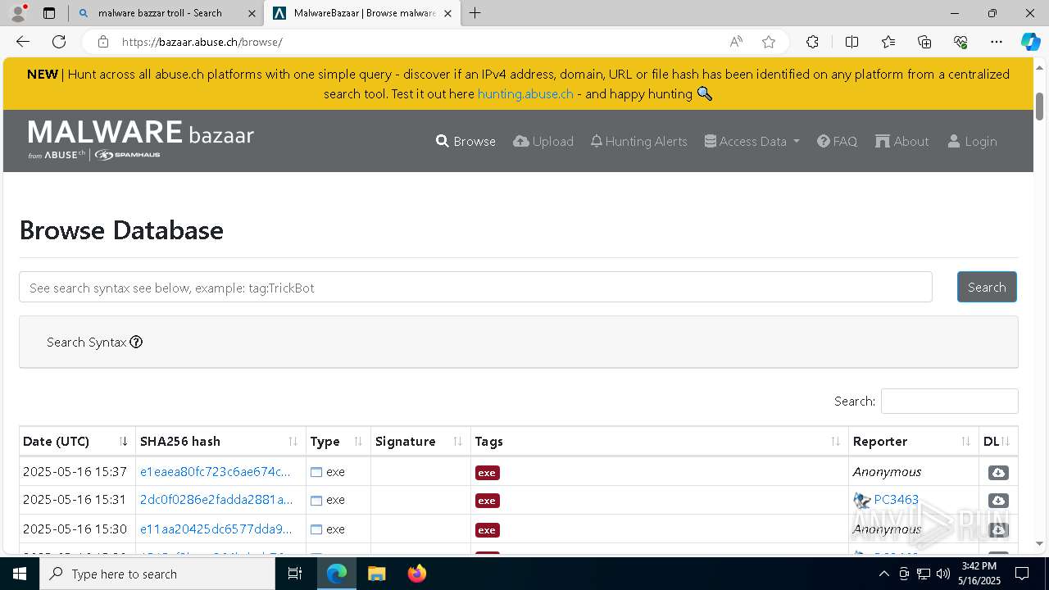Open browser Extensions icon
Image resolution: width=1049 pixels, height=590 pixels.
click(x=812, y=42)
